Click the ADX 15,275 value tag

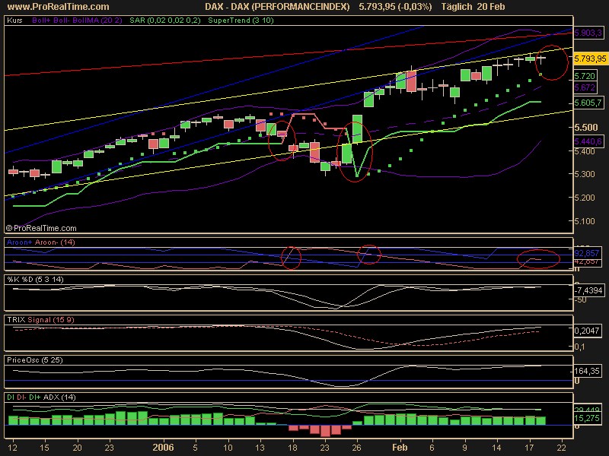[586, 419]
